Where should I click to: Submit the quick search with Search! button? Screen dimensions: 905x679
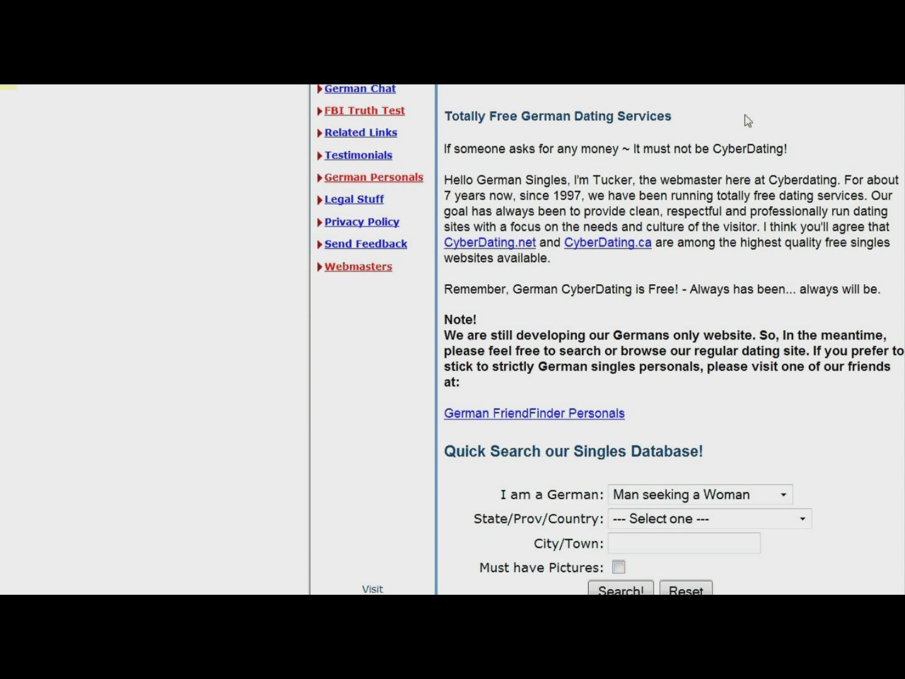(621, 588)
